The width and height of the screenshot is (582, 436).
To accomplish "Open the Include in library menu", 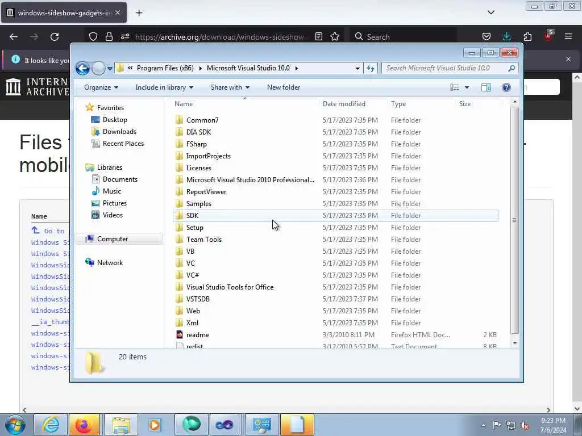I will [x=164, y=87].
